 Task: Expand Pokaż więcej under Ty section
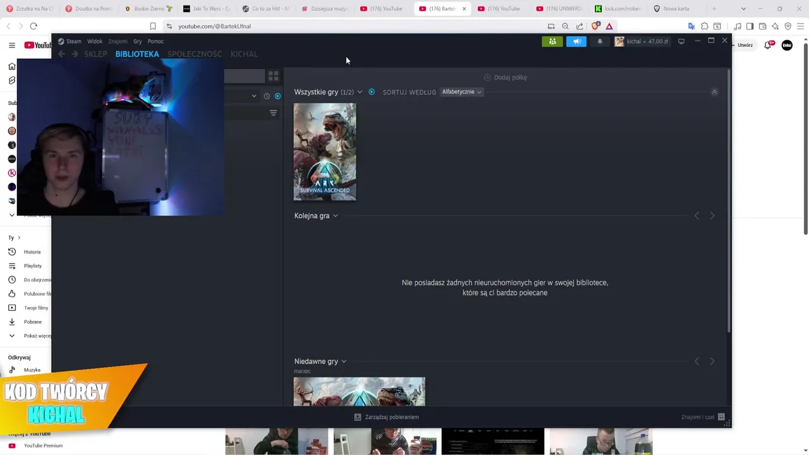coord(28,336)
